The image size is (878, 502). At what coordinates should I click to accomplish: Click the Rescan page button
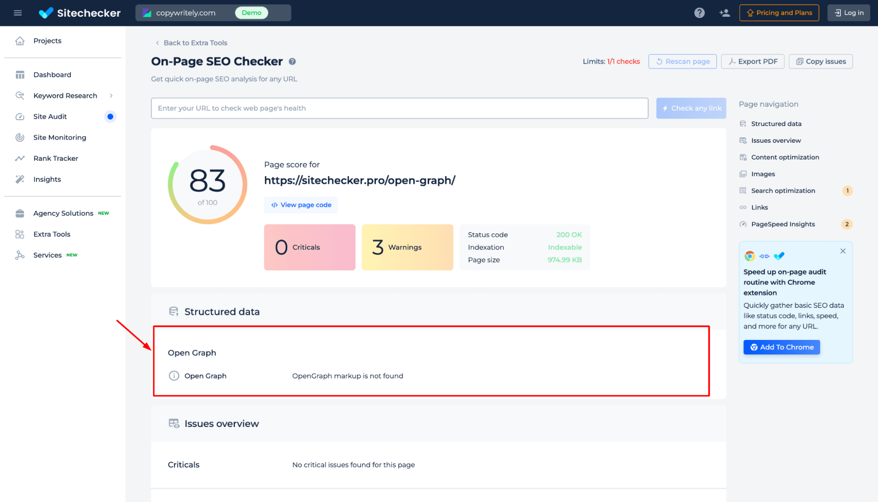click(x=682, y=61)
